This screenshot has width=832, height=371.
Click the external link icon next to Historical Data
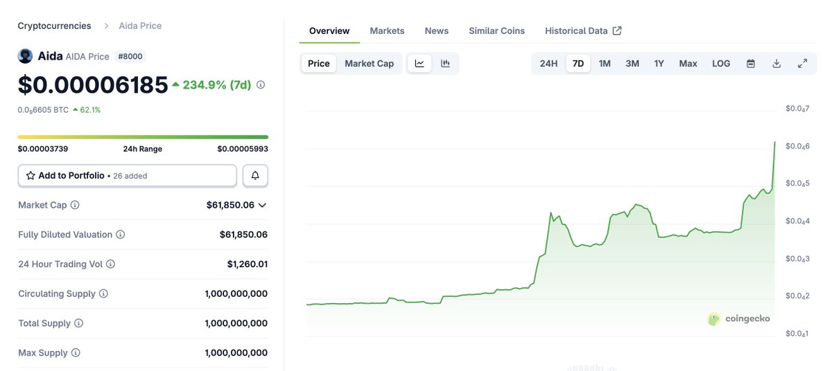(617, 30)
